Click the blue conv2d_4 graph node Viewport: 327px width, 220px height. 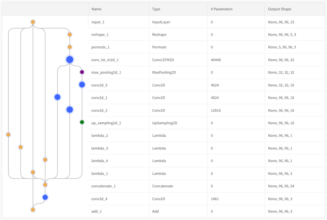[x=45, y=197]
